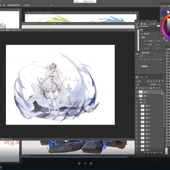The width and height of the screenshot is (170, 170).
Task: Click the new adjustment layer icon
Action: [152, 153]
